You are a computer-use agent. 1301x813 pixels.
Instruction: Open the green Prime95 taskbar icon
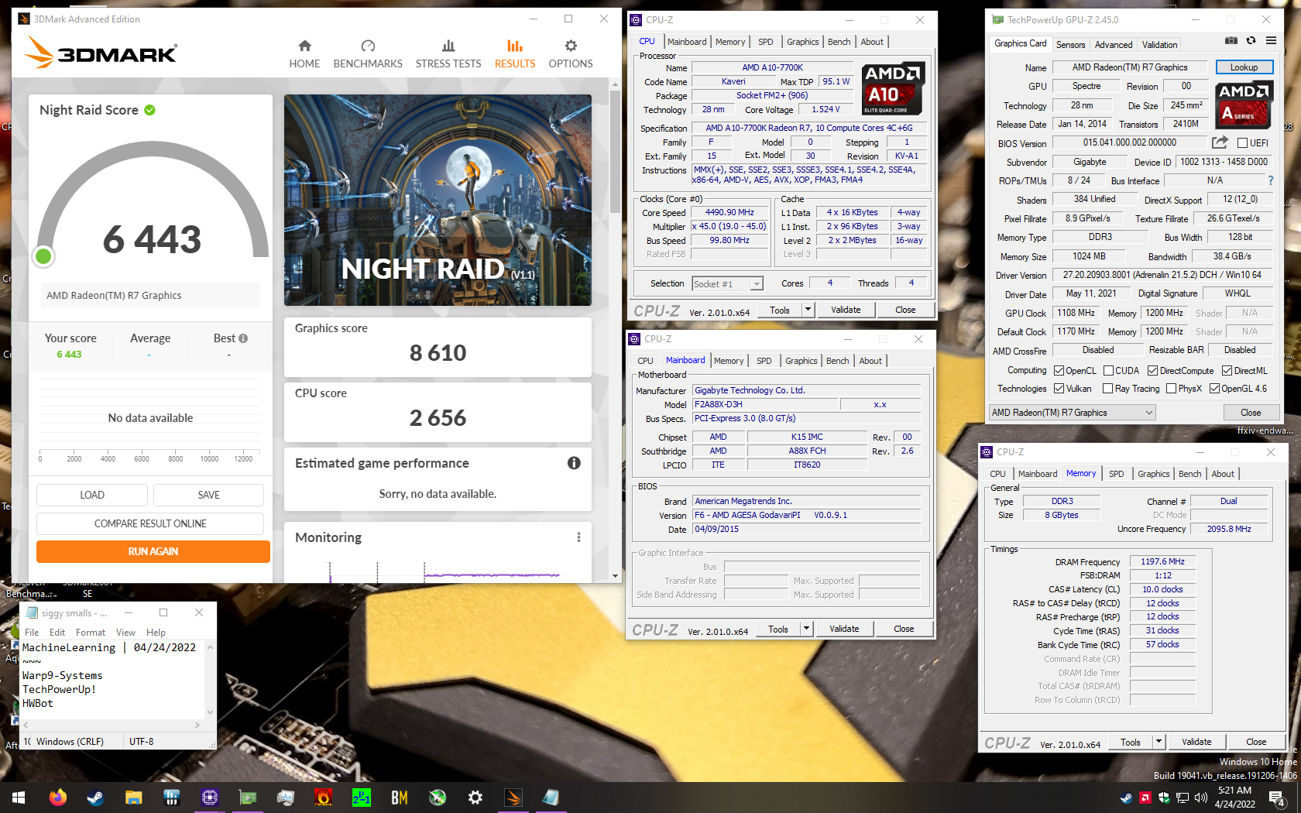click(362, 798)
